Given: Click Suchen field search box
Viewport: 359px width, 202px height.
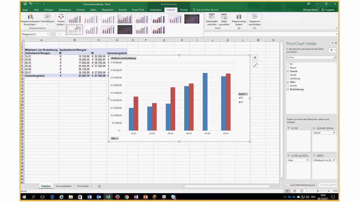Looking at the screenshot, I should click(x=311, y=58).
